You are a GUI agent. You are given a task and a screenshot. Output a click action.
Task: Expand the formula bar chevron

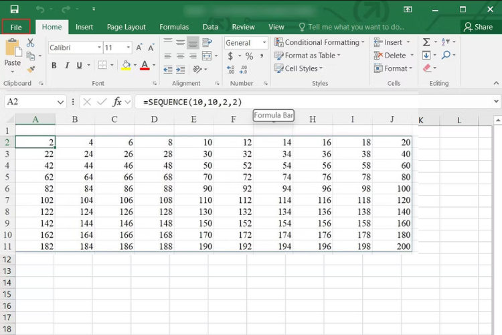[x=496, y=101]
